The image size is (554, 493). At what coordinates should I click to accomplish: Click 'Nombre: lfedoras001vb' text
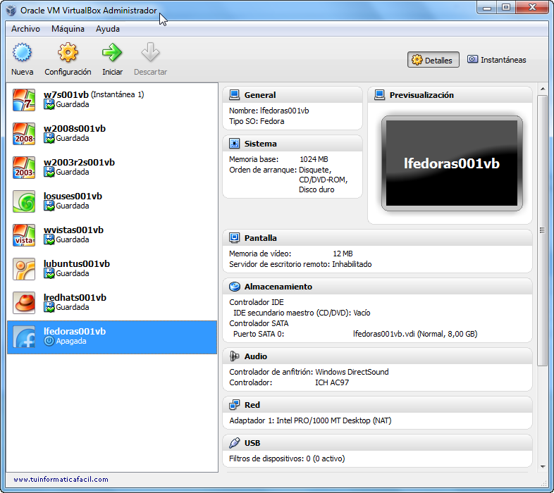[x=269, y=111]
